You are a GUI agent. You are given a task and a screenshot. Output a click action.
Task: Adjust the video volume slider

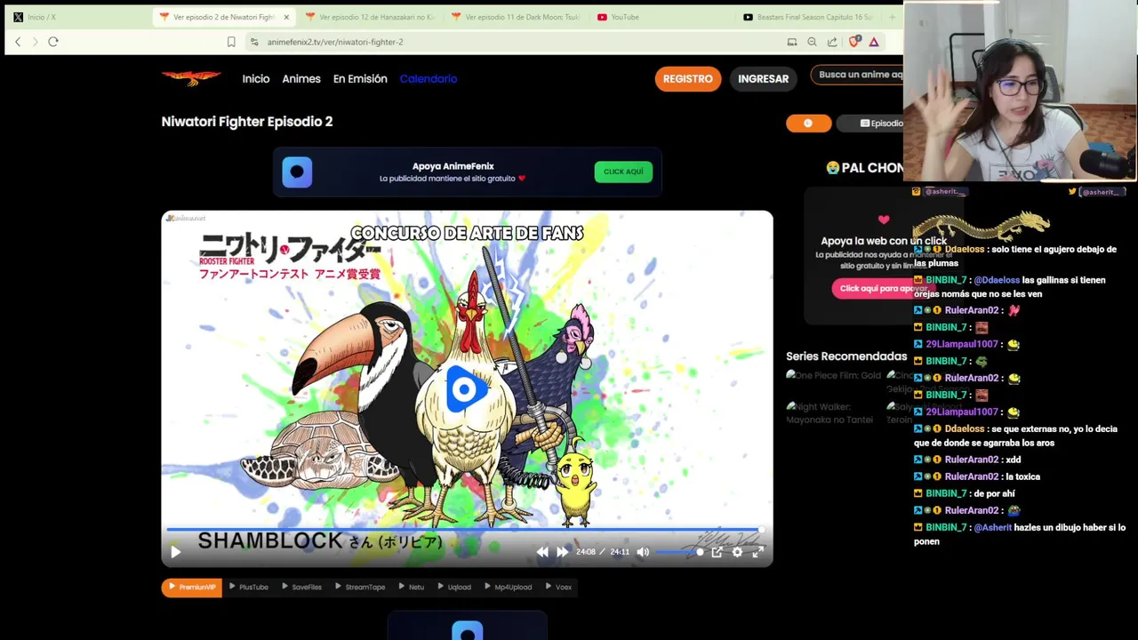(x=680, y=552)
